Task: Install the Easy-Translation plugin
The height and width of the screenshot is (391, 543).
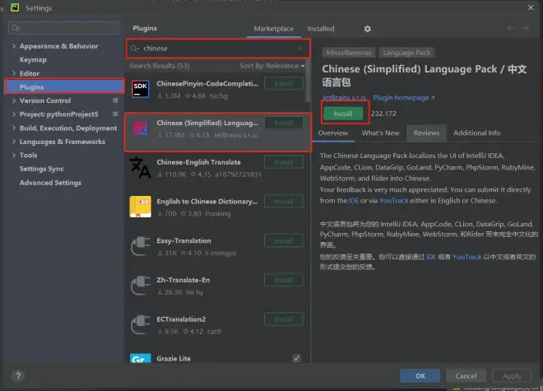Action: click(x=284, y=240)
